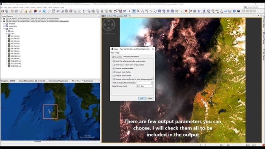Toggle cloud buffer for cloud ambiguous pixels
The width and height of the screenshot is (265, 149).
tap(113, 79)
